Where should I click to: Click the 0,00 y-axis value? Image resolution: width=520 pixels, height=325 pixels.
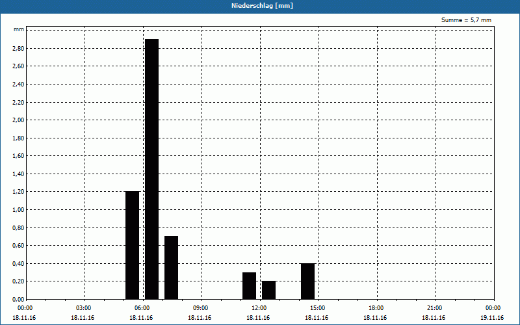tap(18, 300)
